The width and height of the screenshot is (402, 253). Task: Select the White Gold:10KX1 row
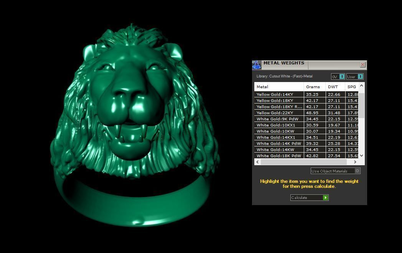click(306, 125)
